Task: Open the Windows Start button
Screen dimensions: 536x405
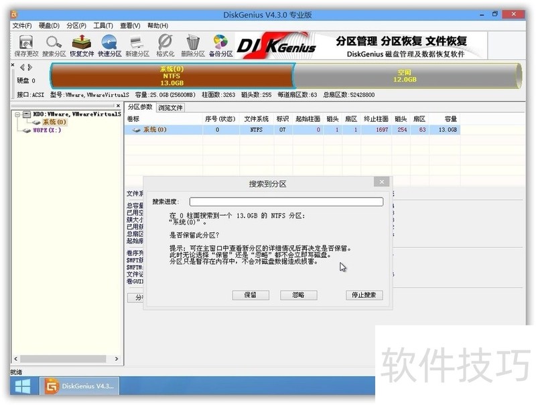Action: 23,386
